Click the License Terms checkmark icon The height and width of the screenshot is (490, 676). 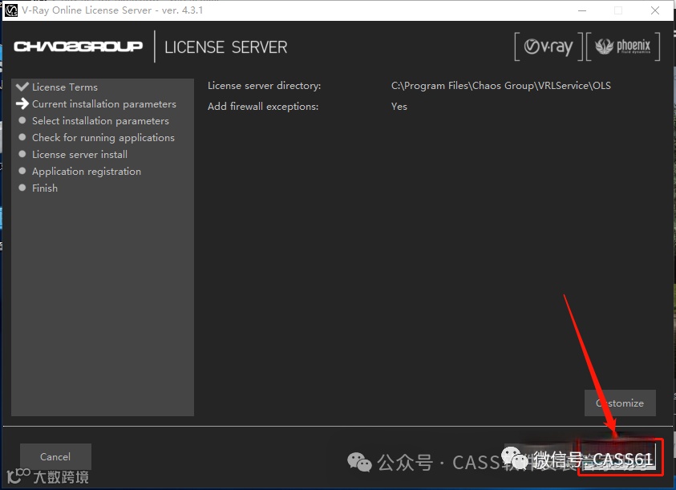click(22, 87)
